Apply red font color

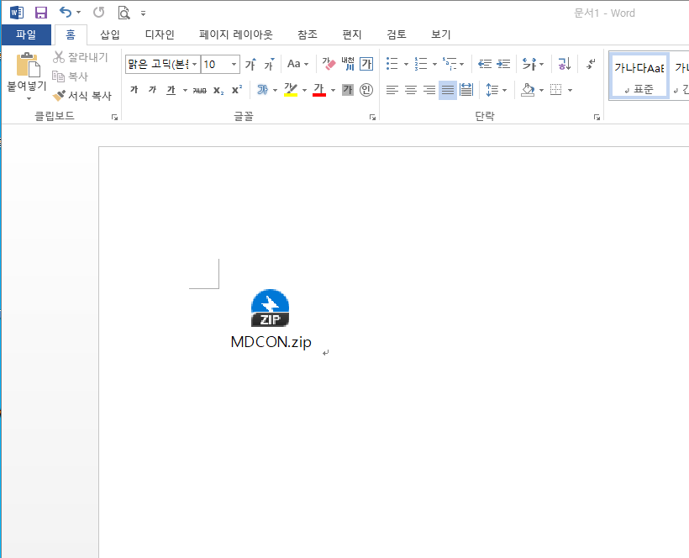pyautogui.click(x=319, y=90)
